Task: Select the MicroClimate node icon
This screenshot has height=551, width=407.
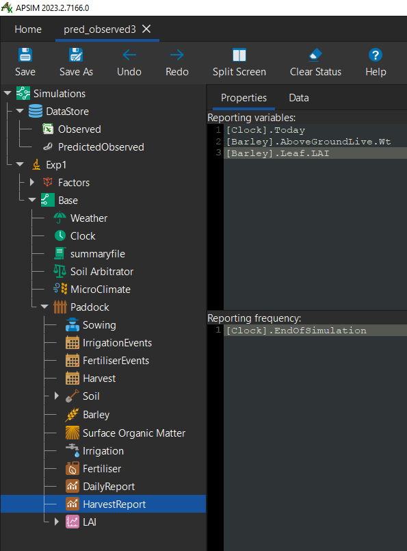Action: click(x=60, y=289)
